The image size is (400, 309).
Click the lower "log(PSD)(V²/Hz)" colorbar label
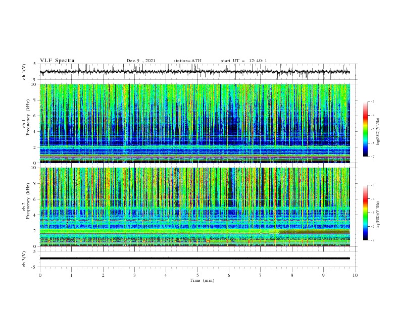pos(378,215)
